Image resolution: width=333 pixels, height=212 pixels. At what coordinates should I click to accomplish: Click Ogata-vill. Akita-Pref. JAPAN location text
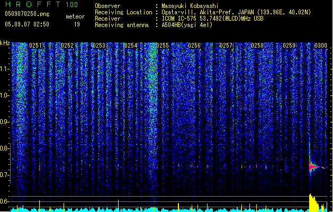[236, 12]
